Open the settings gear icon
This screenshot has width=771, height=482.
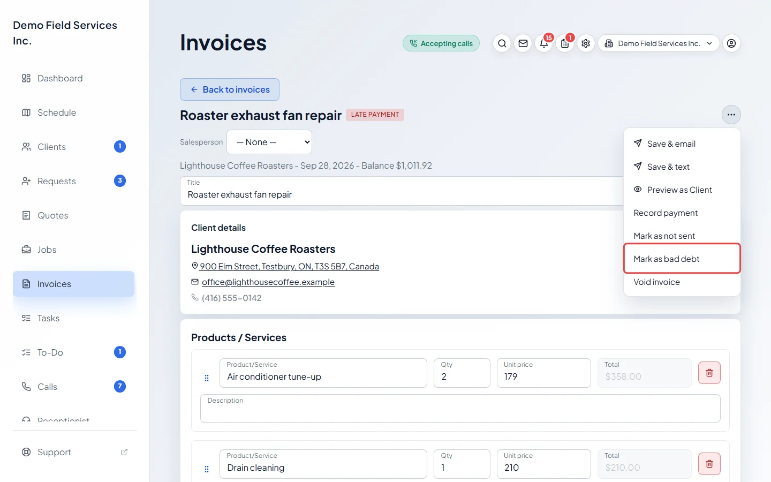586,43
